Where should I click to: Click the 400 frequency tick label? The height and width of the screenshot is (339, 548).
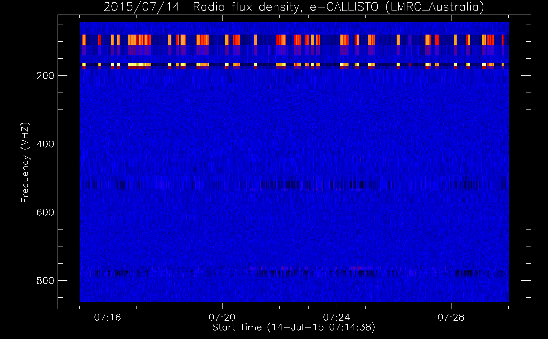coord(45,144)
